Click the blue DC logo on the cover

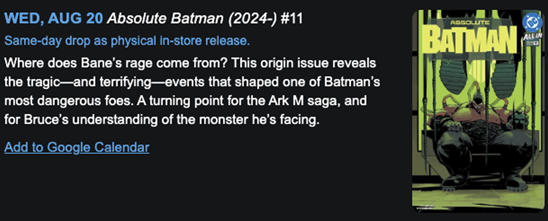pos(532,22)
